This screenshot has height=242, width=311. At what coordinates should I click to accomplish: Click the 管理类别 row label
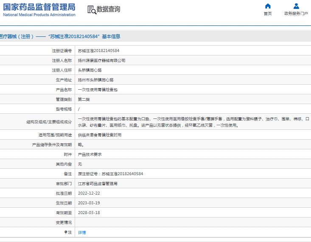[x=64, y=99]
